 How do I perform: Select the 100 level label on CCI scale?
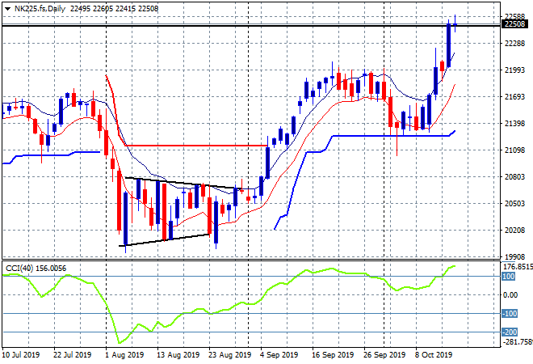[509, 277]
